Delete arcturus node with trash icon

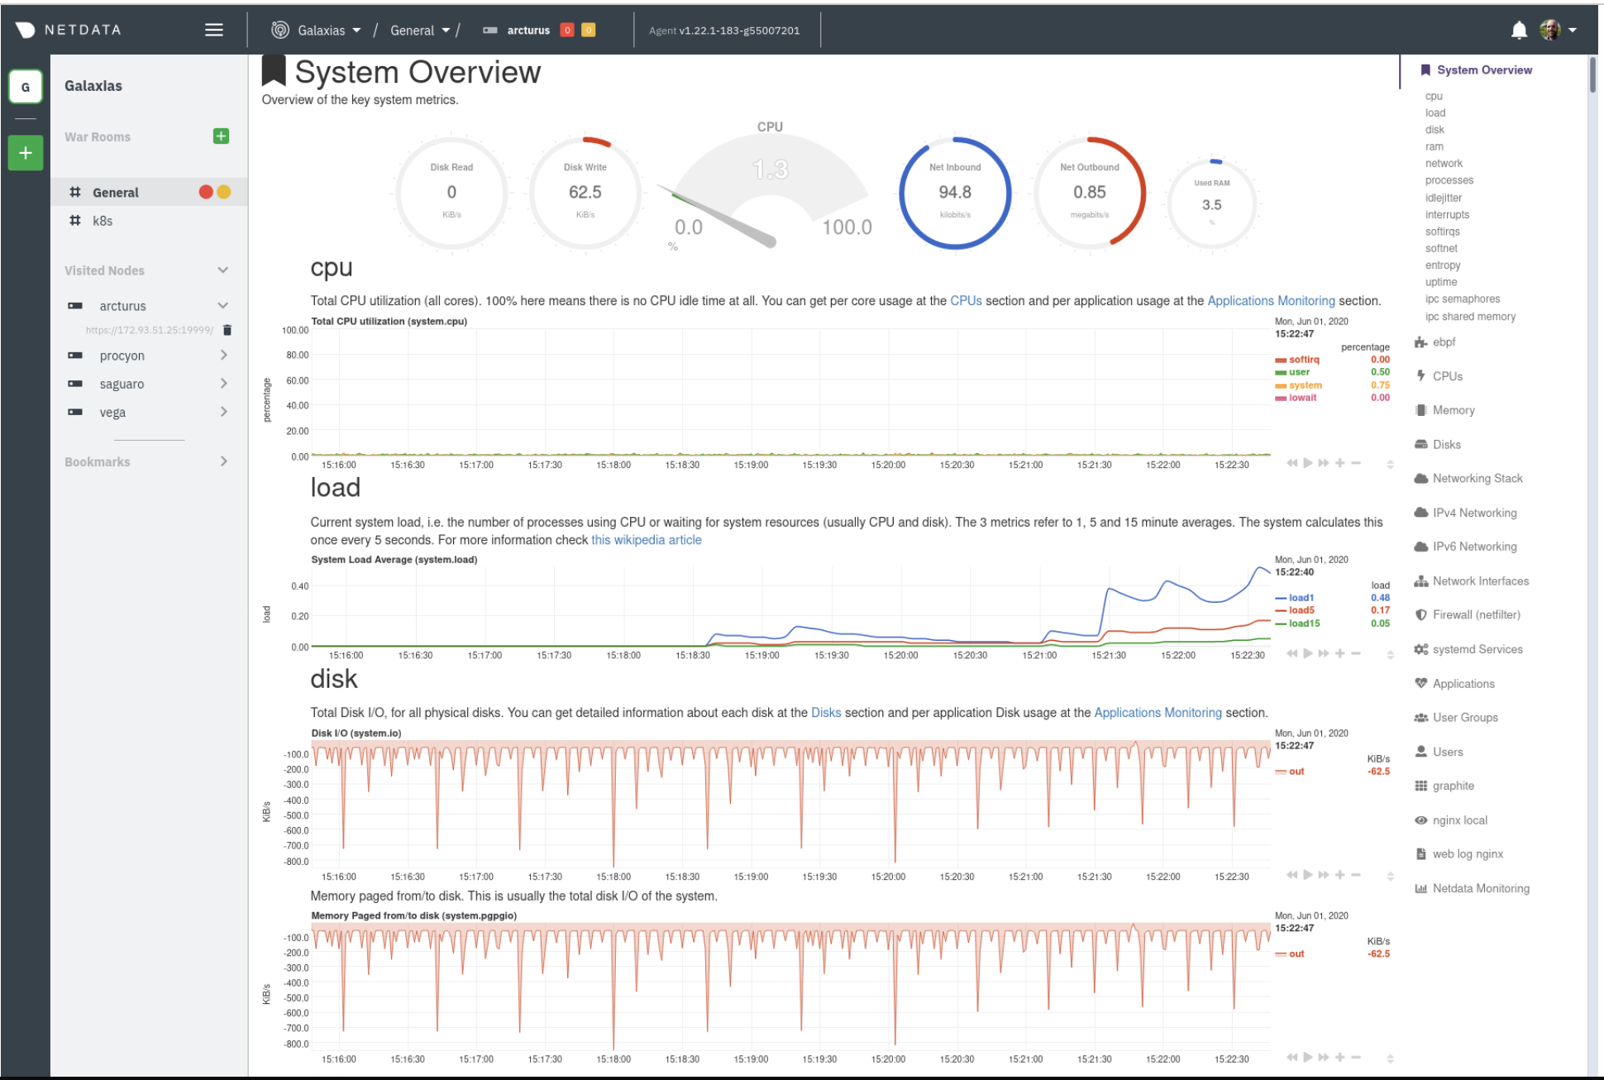coord(227,330)
